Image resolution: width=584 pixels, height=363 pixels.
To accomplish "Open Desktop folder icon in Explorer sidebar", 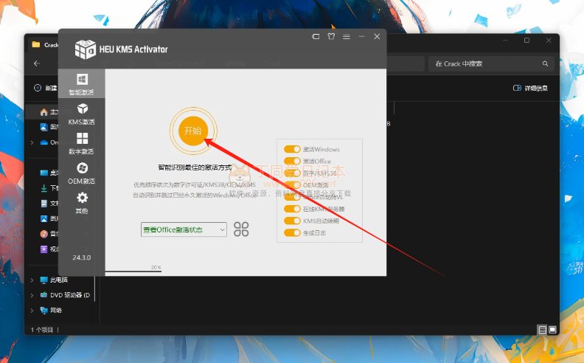I will coord(44,173).
